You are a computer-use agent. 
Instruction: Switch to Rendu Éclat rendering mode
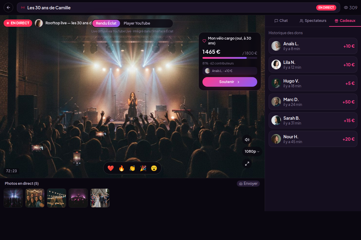point(106,23)
